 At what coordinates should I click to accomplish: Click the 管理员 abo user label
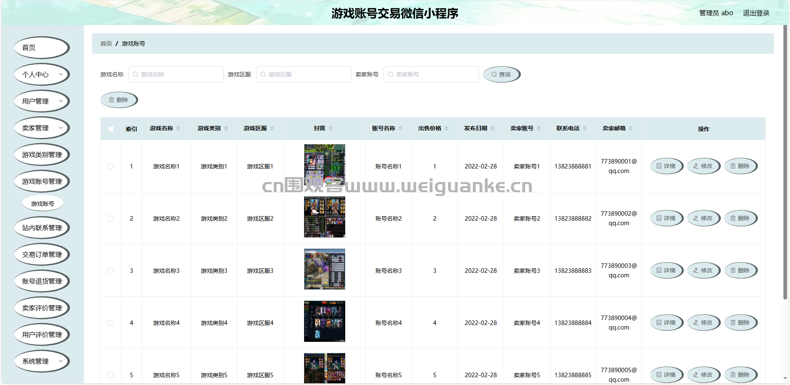(716, 13)
